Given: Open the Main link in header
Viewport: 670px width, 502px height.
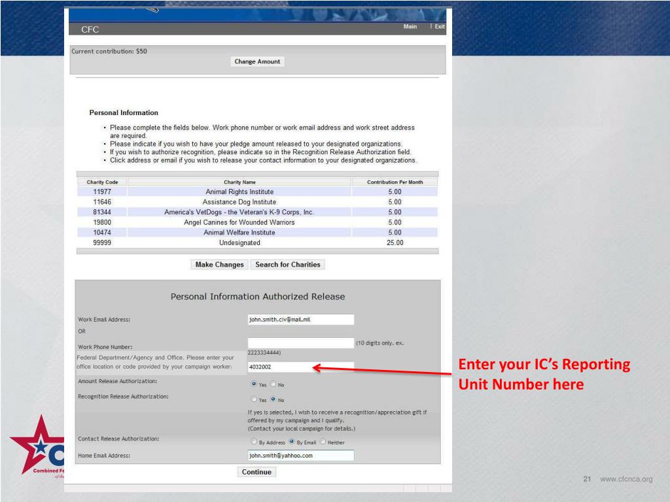Looking at the screenshot, I should (410, 26).
